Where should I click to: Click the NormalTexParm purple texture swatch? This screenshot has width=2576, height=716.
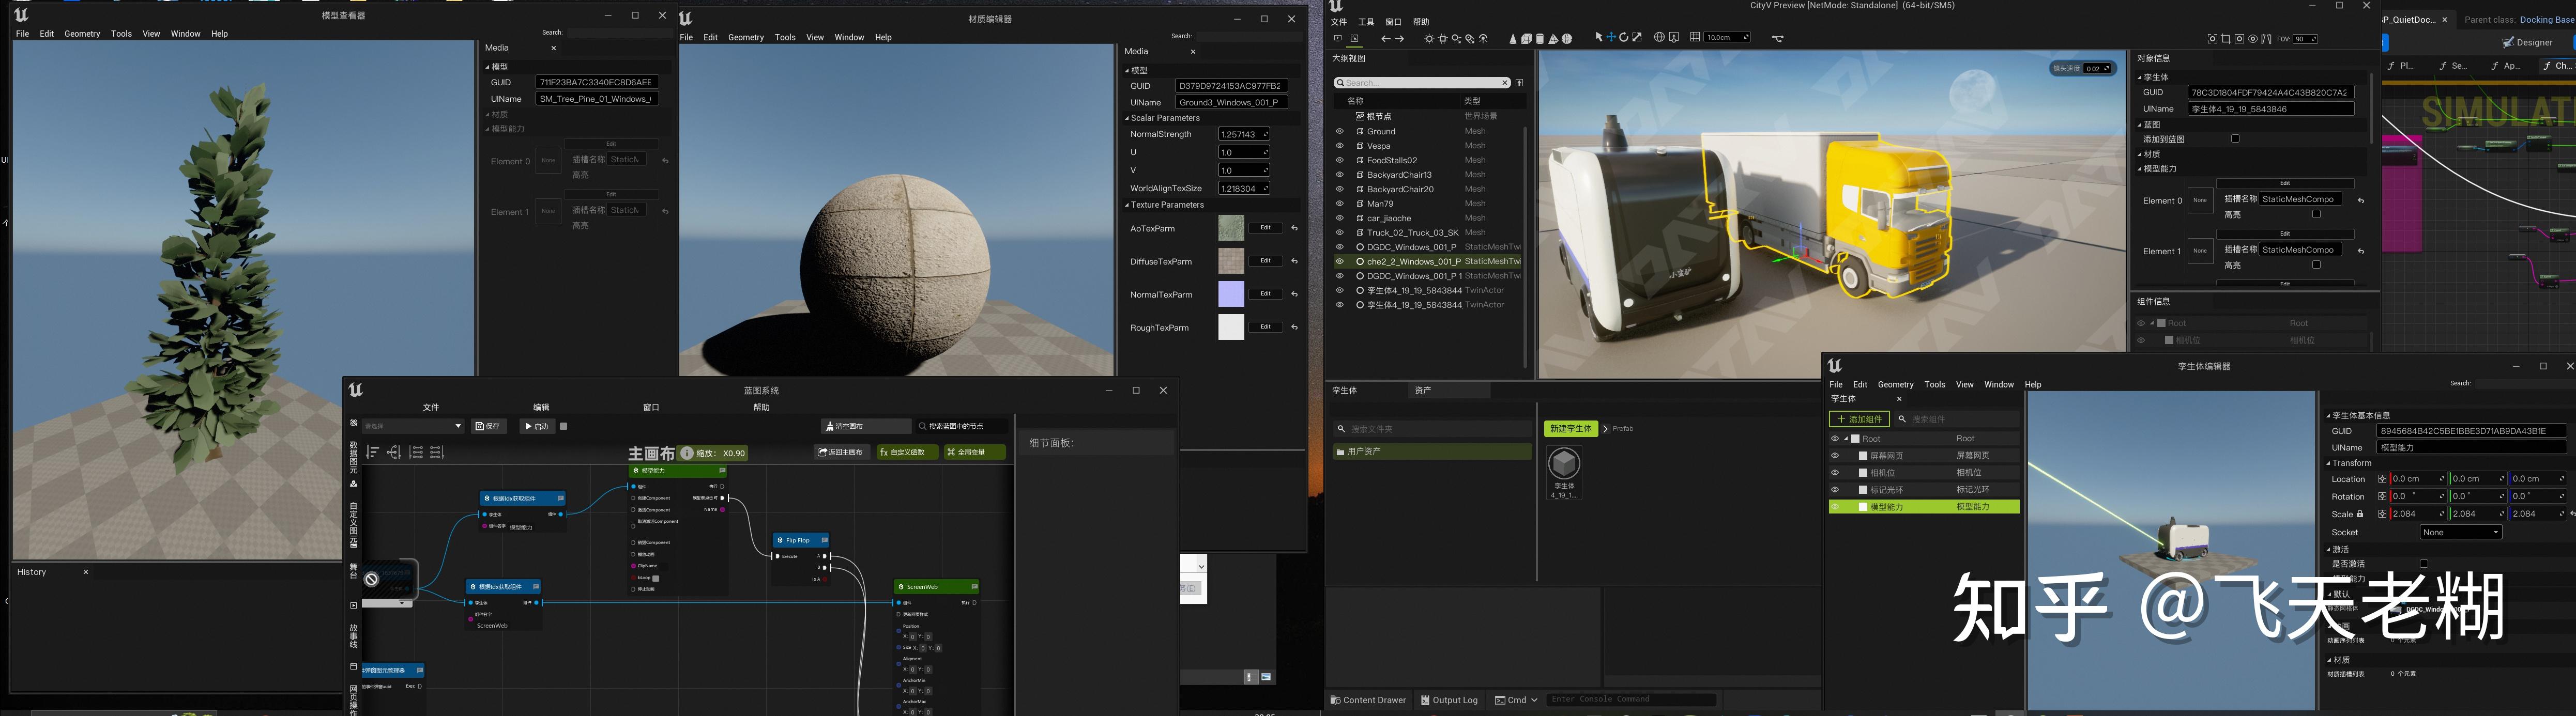(1230, 294)
